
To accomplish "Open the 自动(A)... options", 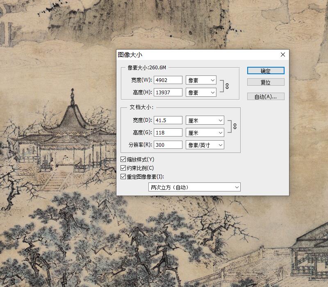I will point(266,96).
